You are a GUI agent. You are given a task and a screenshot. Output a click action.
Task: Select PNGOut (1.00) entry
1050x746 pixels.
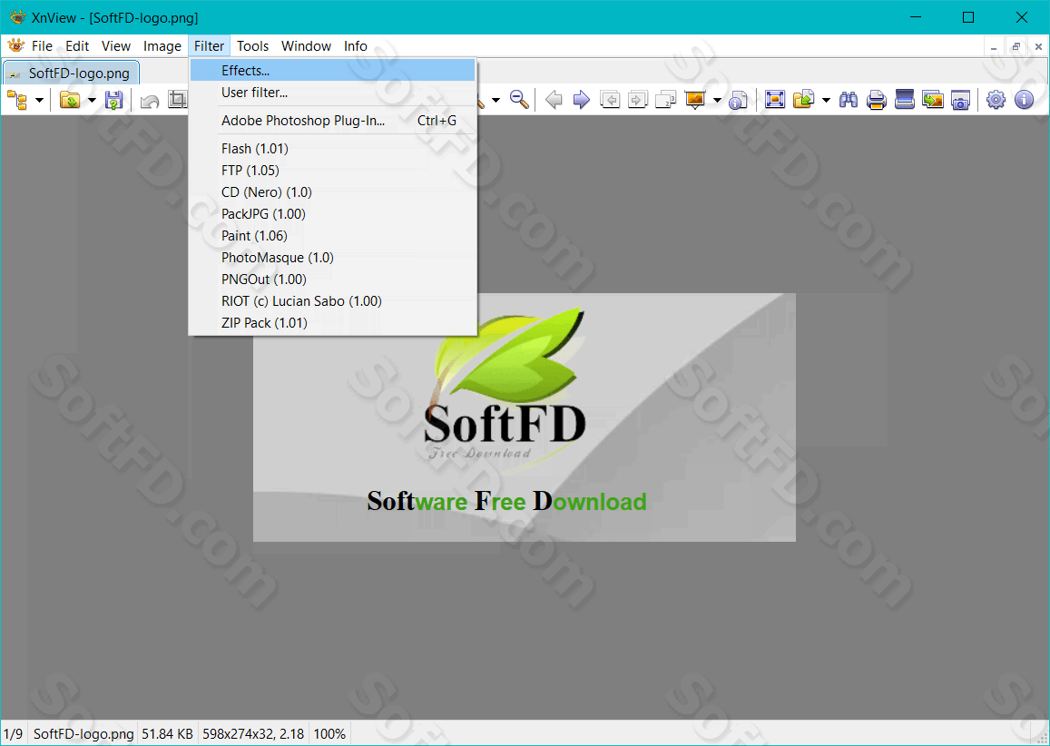click(x=332, y=280)
